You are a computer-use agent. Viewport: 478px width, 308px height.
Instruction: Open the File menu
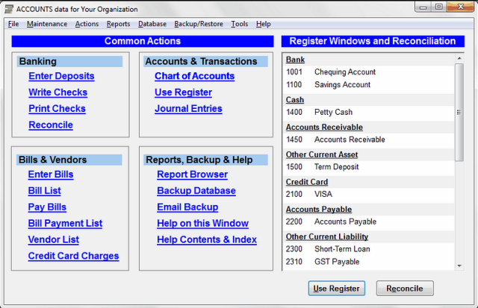point(13,24)
